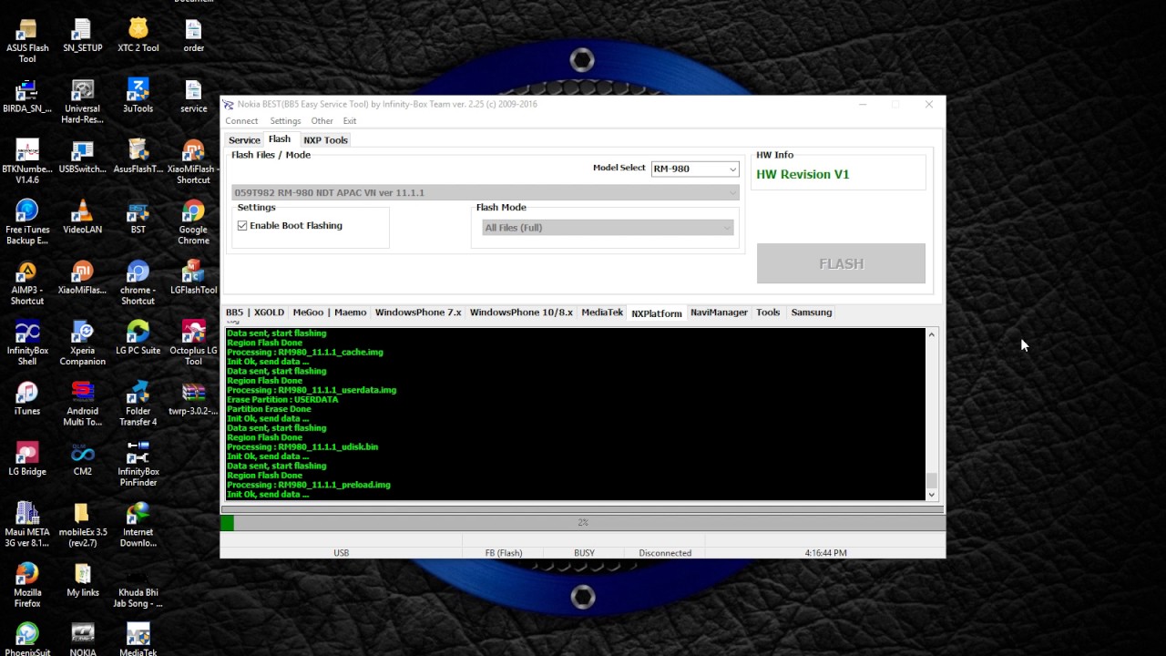
Task: Open 3uTools desktop shortcut
Action: click(x=138, y=96)
